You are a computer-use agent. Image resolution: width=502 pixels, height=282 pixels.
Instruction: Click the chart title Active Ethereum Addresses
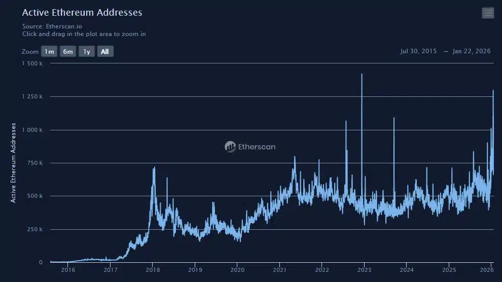click(82, 13)
